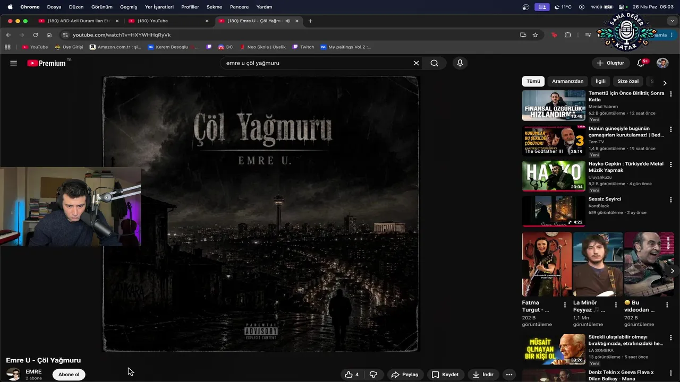
Task: Clear the search box text
Action: pos(416,63)
